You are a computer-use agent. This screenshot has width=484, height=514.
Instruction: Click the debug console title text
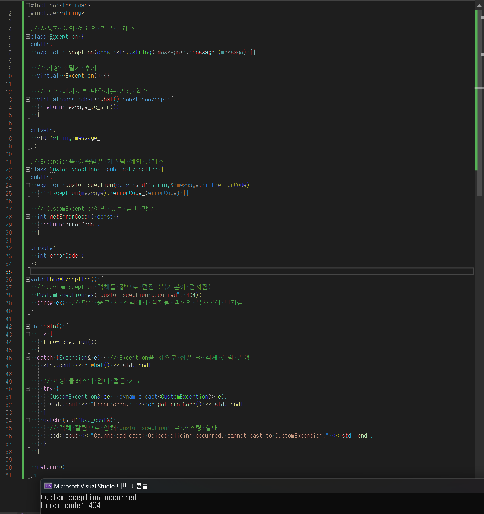101,486
